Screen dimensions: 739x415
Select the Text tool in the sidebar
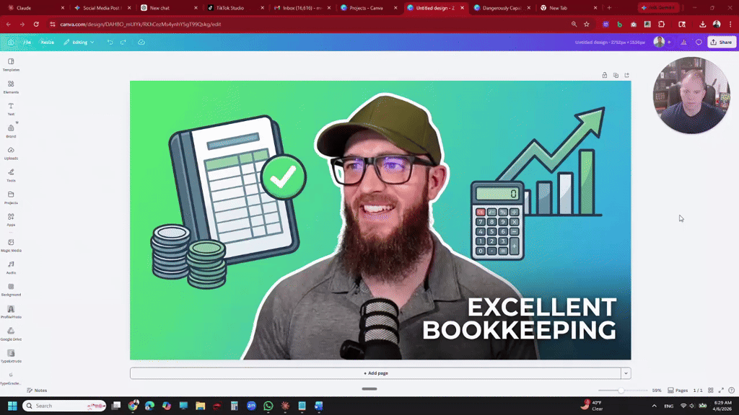11,110
